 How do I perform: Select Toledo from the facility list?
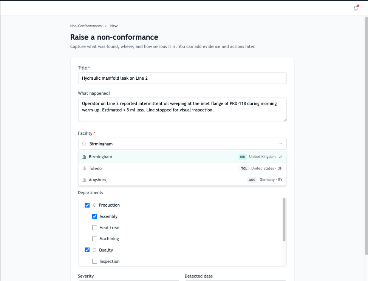click(x=182, y=168)
